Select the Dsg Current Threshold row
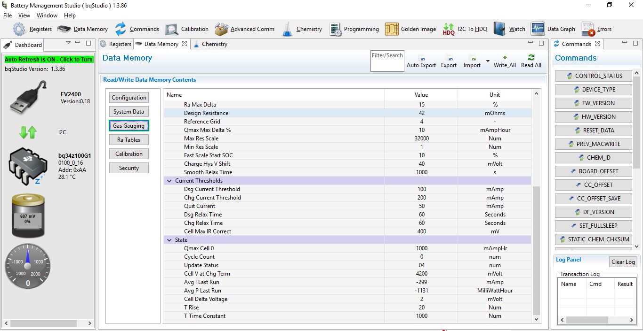Image resolution: width=643 pixels, height=331 pixels. tap(347, 189)
